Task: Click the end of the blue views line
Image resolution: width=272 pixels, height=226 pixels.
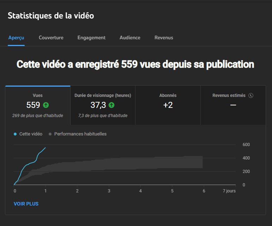Action: tap(45, 148)
